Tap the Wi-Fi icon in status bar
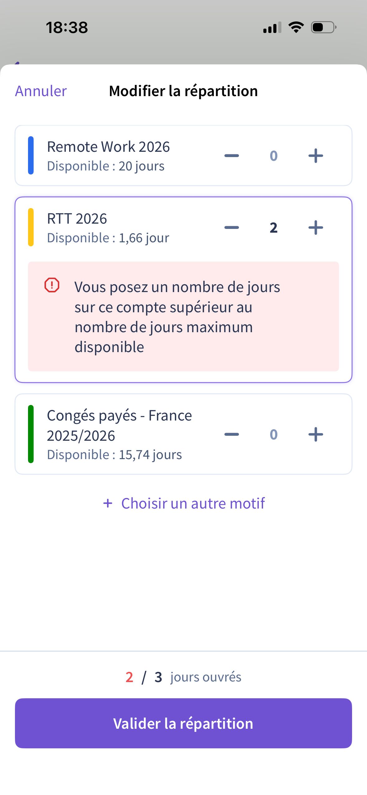The image size is (367, 795). point(296,27)
